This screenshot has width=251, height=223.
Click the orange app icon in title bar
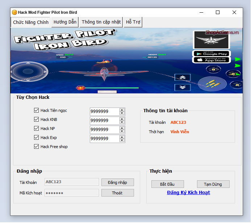pyautogui.click(x=14, y=12)
